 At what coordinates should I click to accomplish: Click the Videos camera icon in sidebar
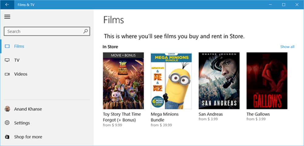pos(7,74)
